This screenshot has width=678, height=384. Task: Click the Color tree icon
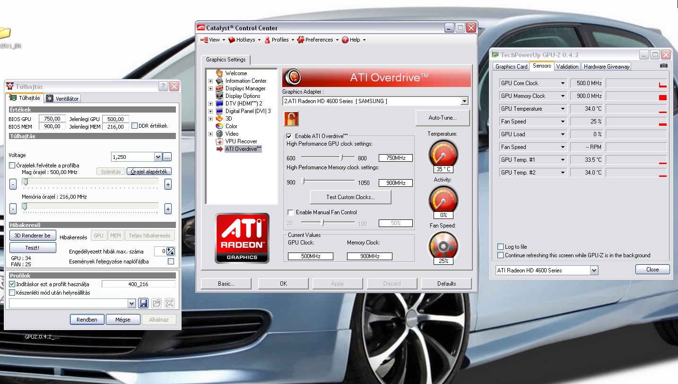[219, 126]
